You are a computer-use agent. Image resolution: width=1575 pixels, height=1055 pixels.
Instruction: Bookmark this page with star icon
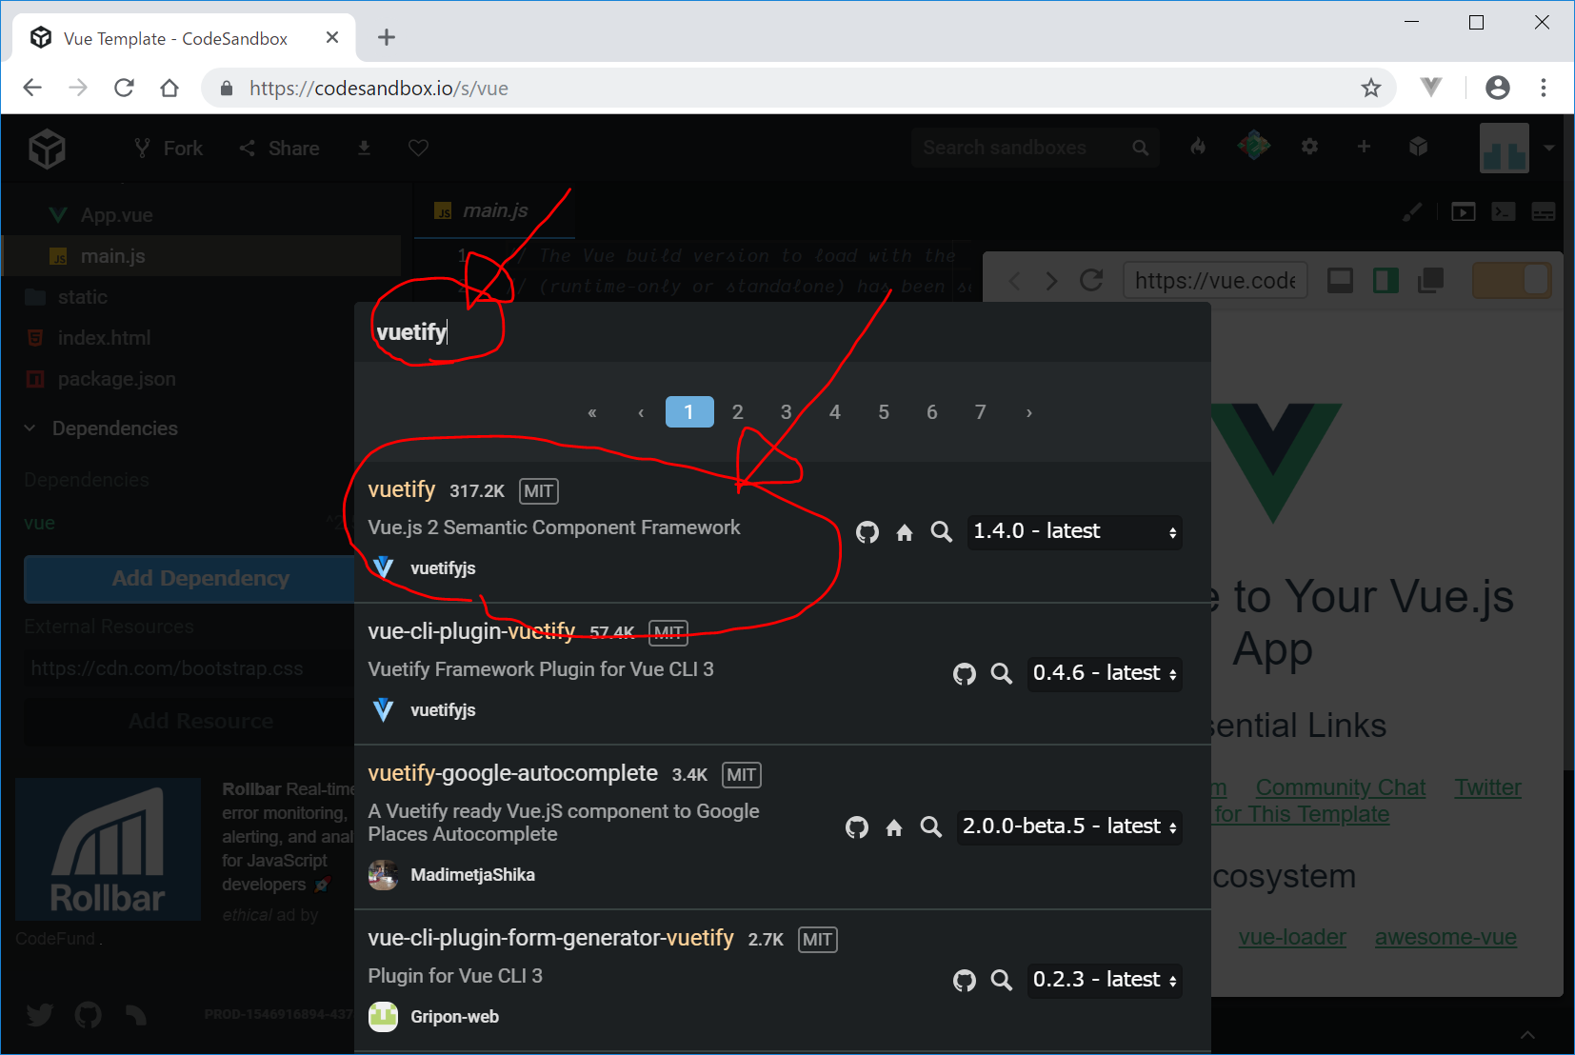point(1370,89)
